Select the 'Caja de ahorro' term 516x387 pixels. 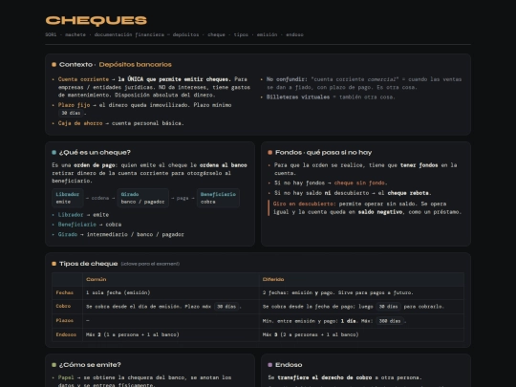tap(80, 123)
